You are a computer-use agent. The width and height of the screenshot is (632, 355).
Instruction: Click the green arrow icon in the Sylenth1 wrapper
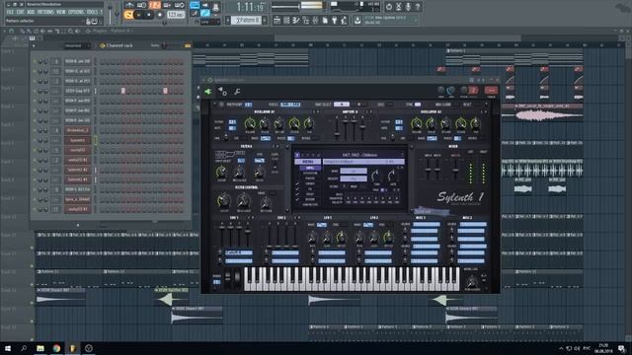(208, 92)
